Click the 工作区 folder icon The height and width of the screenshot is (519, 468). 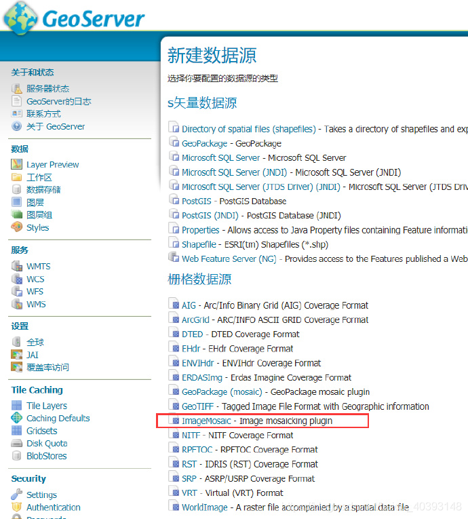point(16,177)
